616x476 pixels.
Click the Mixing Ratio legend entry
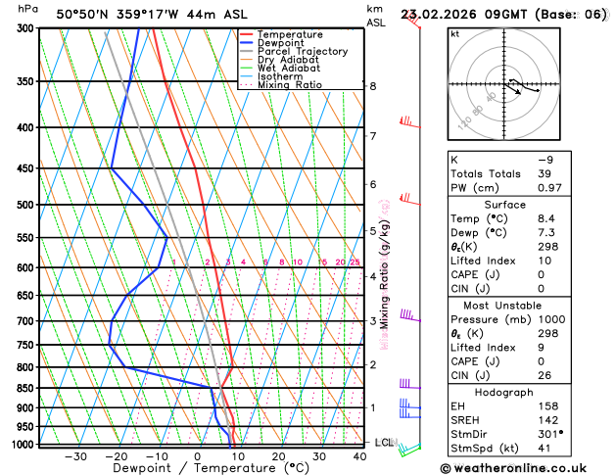click(x=281, y=85)
